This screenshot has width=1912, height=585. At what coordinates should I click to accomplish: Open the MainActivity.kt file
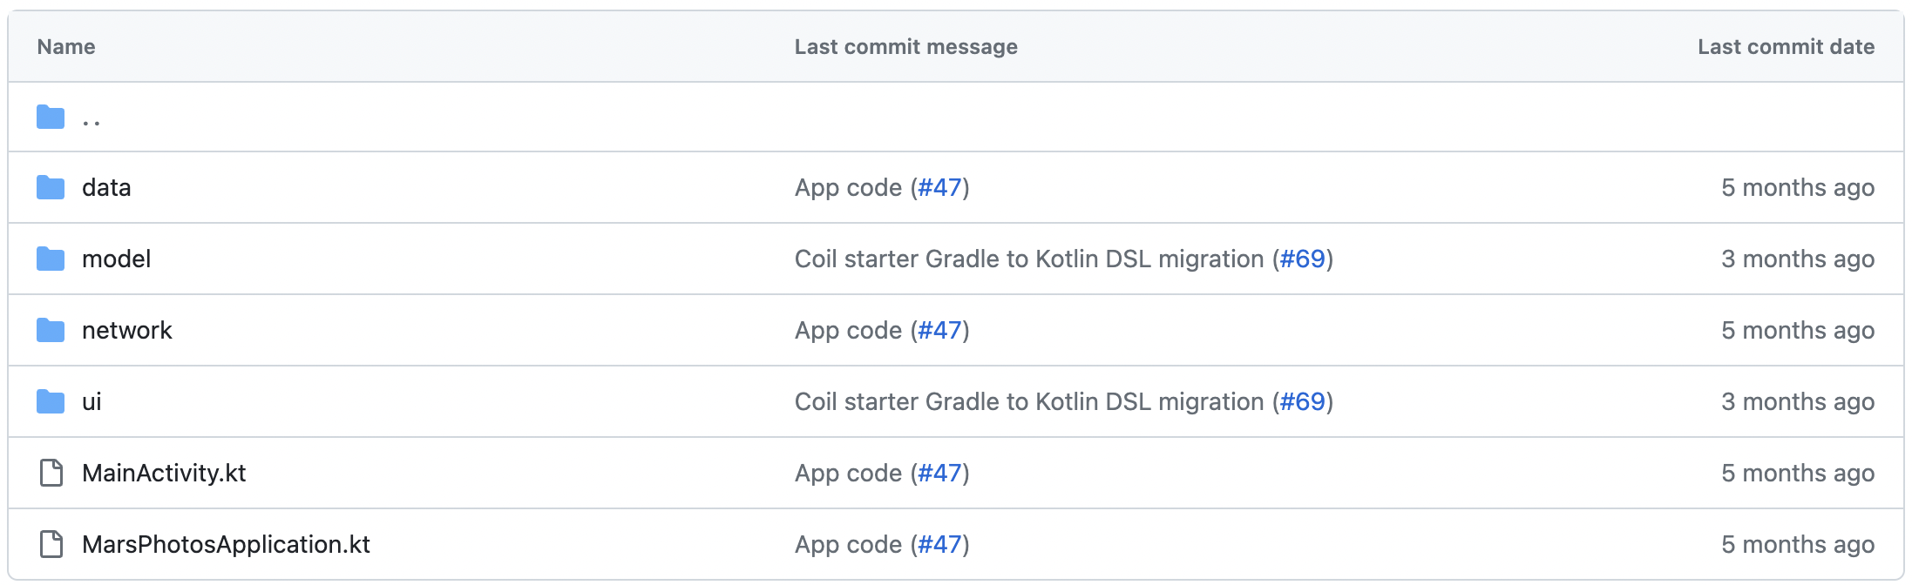tap(164, 474)
